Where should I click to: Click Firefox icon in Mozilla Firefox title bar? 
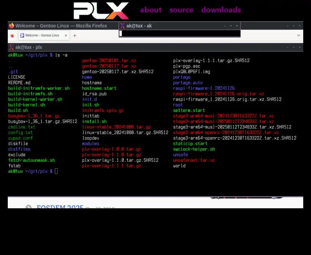pos(11,26)
